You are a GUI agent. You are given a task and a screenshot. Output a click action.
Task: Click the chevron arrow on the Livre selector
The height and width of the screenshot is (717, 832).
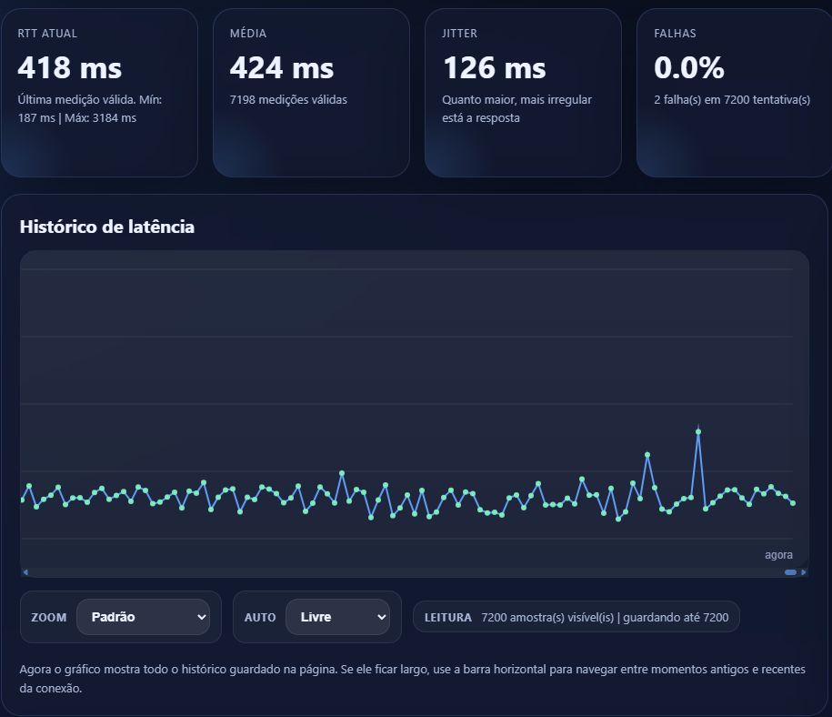(379, 617)
